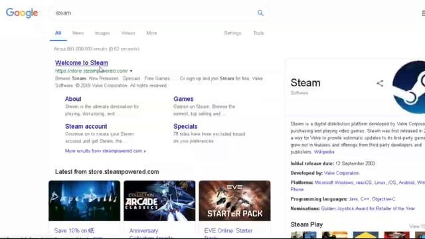The image size is (425, 239).
Task: Open Golden Joystick Award nomination link
Action: (x=368, y=208)
